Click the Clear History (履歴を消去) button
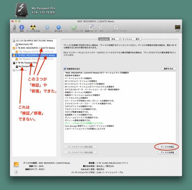Image resolution: width=192 pixels, height=190 pixels. click(x=169, y=69)
